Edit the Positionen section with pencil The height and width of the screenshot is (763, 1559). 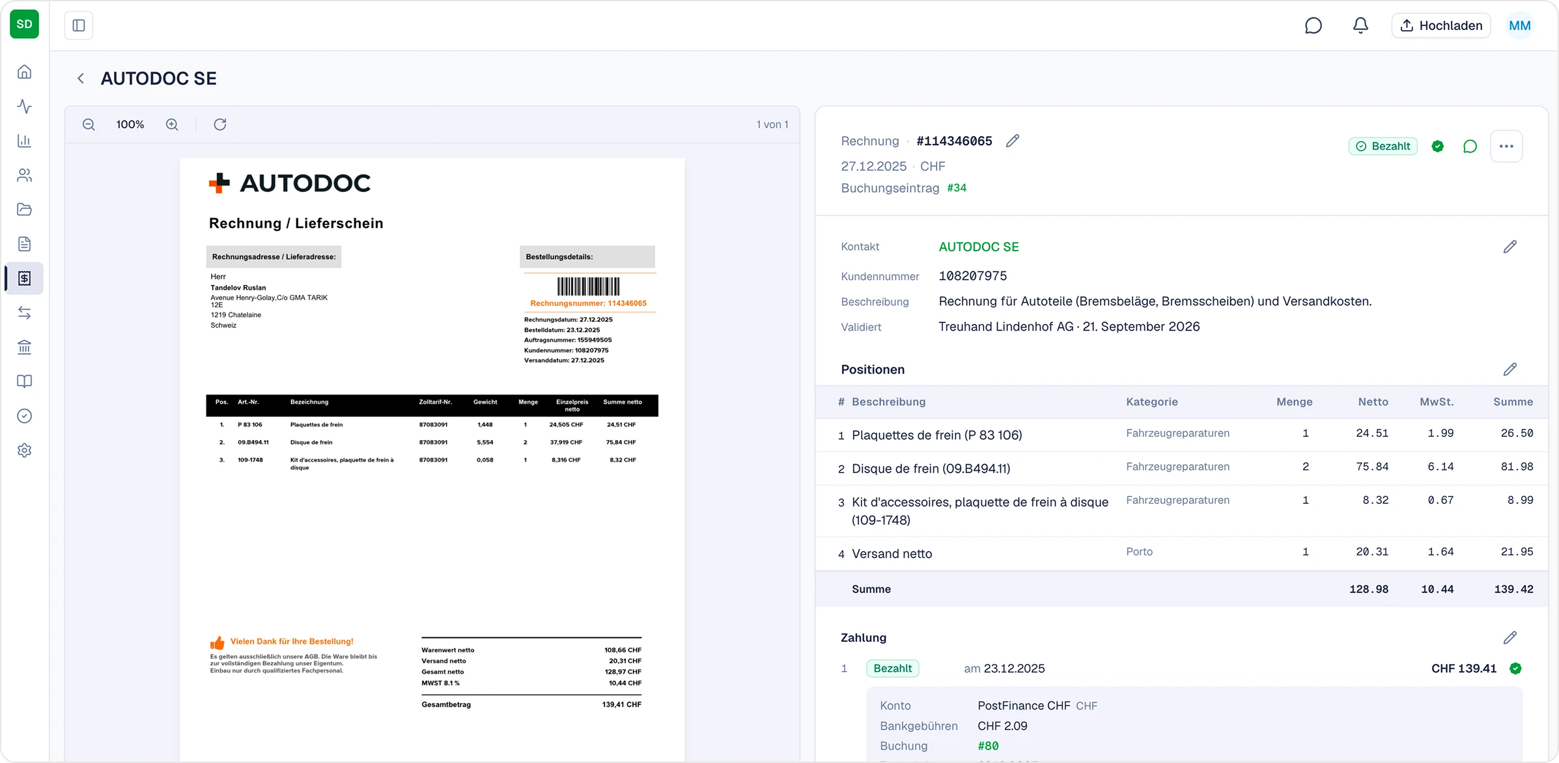coord(1510,370)
